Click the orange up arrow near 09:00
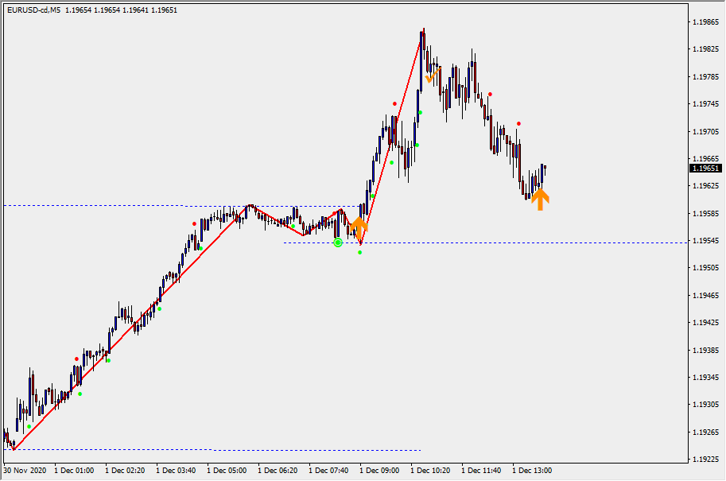The height and width of the screenshot is (481, 726). (x=359, y=226)
